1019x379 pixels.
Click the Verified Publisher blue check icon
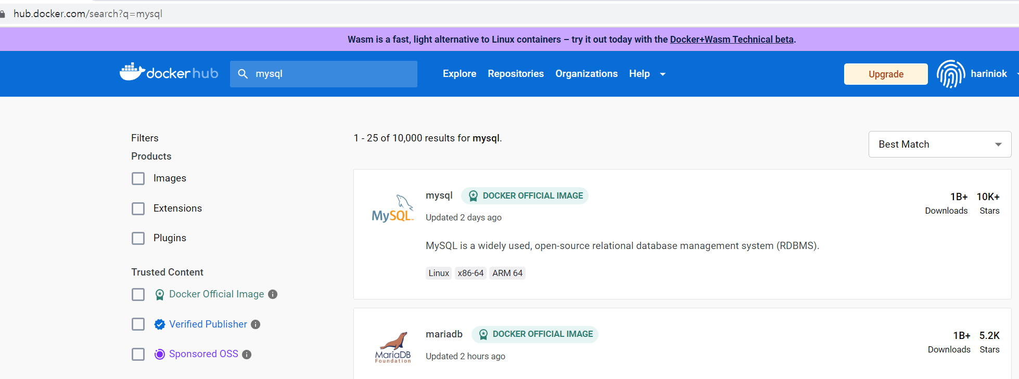[x=160, y=324]
